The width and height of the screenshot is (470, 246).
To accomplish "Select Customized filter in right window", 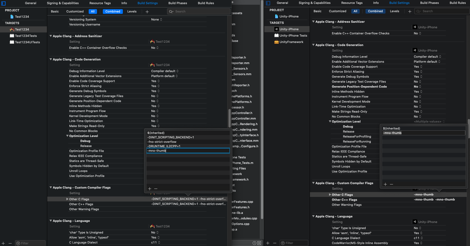I will [x=338, y=11].
